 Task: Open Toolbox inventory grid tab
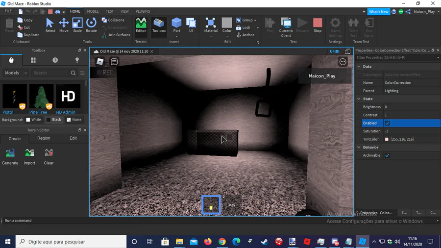coord(33,60)
